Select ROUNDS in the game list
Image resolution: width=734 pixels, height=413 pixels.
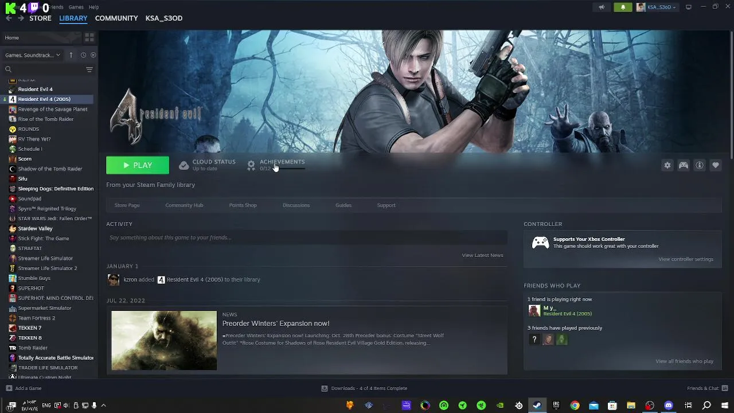click(29, 129)
